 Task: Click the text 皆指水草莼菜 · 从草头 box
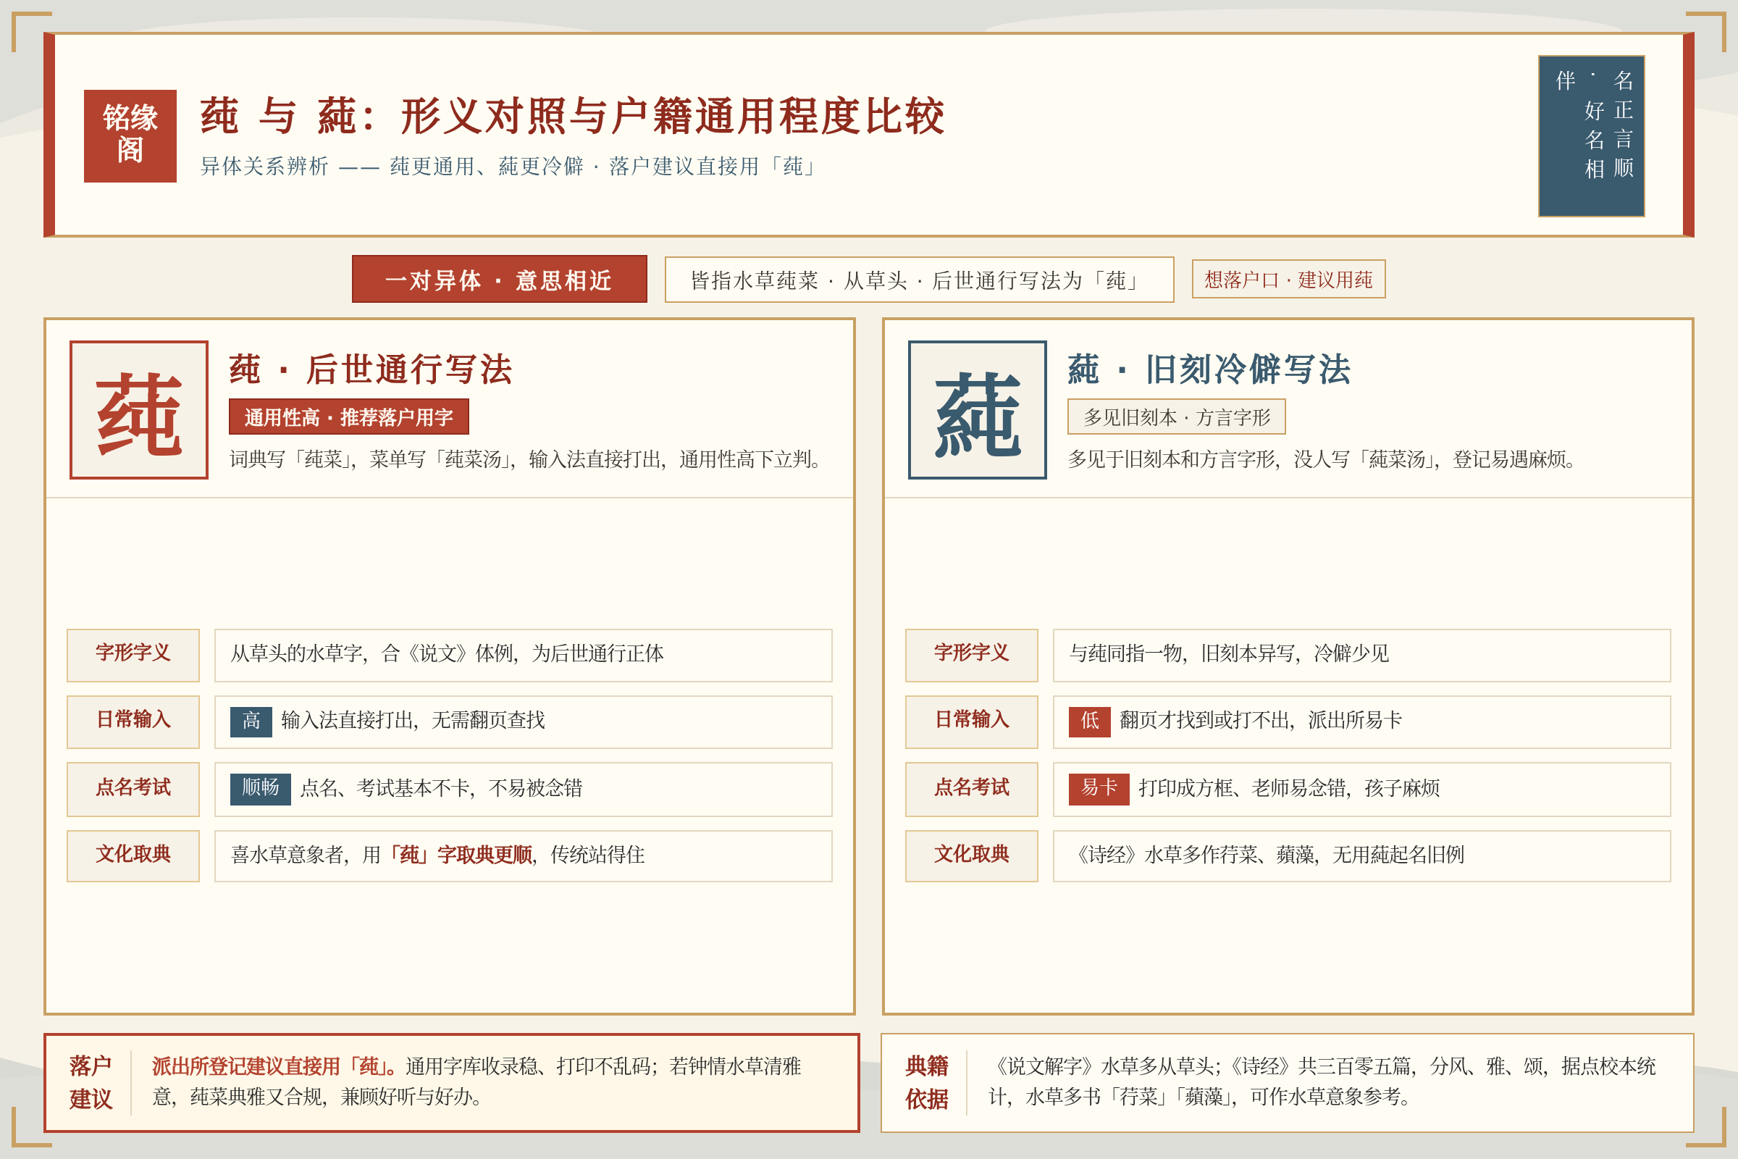pyautogui.click(x=919, y=280)
